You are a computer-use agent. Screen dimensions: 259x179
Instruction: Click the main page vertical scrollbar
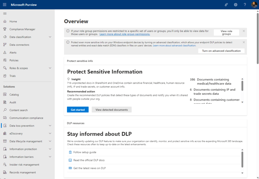pyautogui.click(x=257, y=38)
